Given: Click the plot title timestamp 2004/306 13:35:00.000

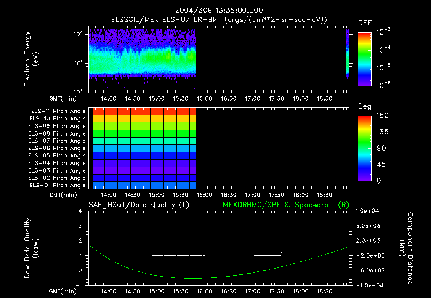Looking at the screenshot, I should pyautogui.click(x=219, y=11).
